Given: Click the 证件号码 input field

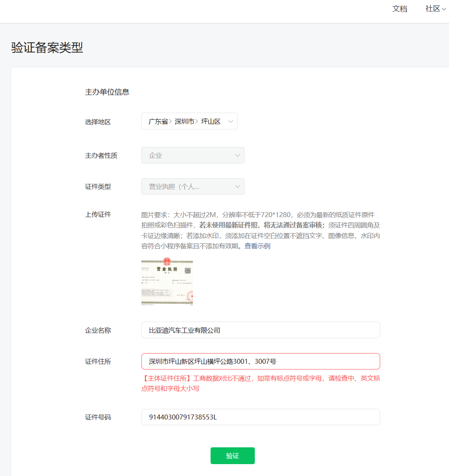Looking at the screenshot, I should click(261, 417).
